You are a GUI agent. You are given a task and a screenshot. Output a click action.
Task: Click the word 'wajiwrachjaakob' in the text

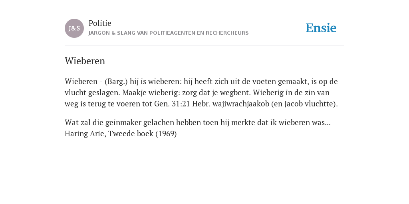click(x=241, y=104)
